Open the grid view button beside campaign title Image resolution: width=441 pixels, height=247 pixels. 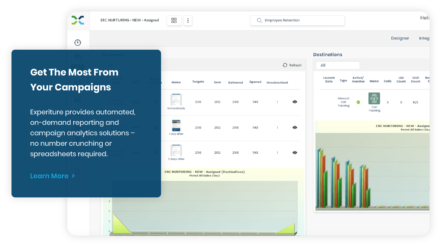(174, 20)
